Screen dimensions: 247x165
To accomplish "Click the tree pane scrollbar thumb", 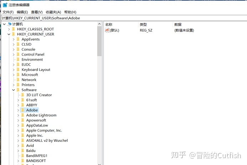I will [99, 41].
